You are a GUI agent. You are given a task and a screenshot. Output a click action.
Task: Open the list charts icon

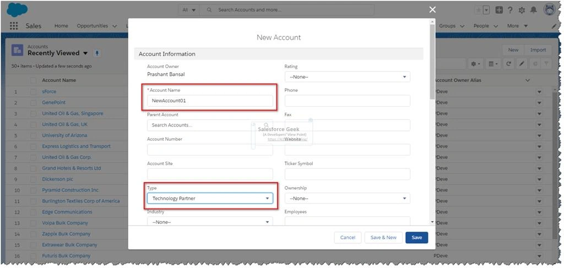[x=535, y=64]
